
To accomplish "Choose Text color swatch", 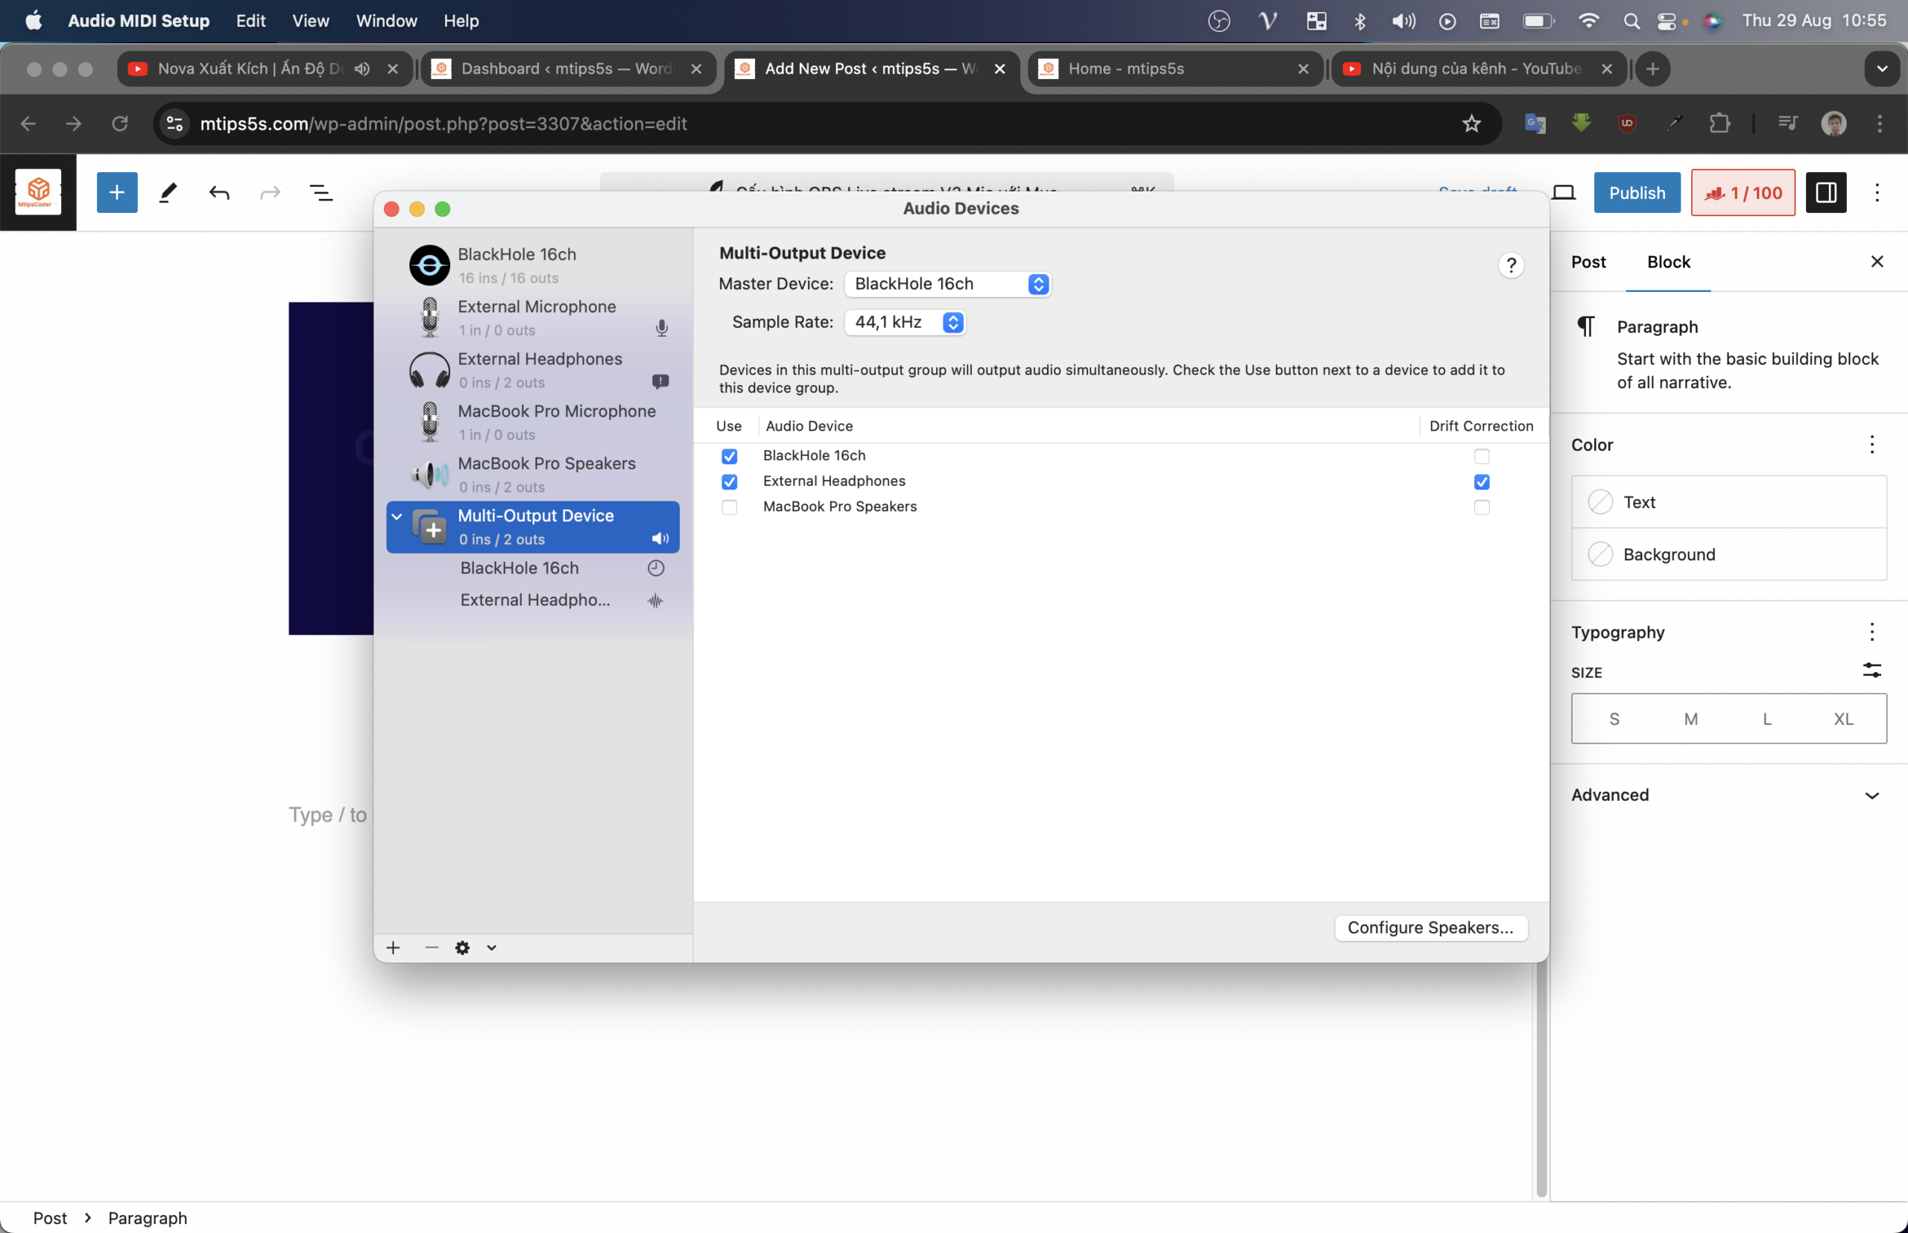I will [x=1728, y=502].
